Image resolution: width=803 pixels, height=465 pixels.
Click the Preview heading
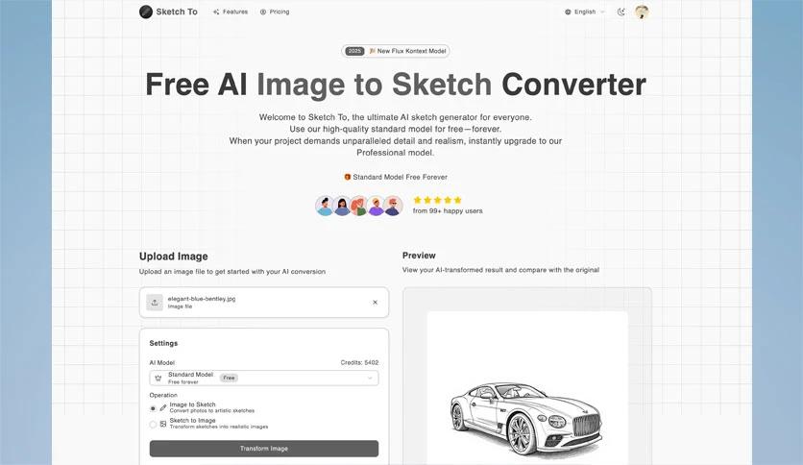[x=419, y=256]
